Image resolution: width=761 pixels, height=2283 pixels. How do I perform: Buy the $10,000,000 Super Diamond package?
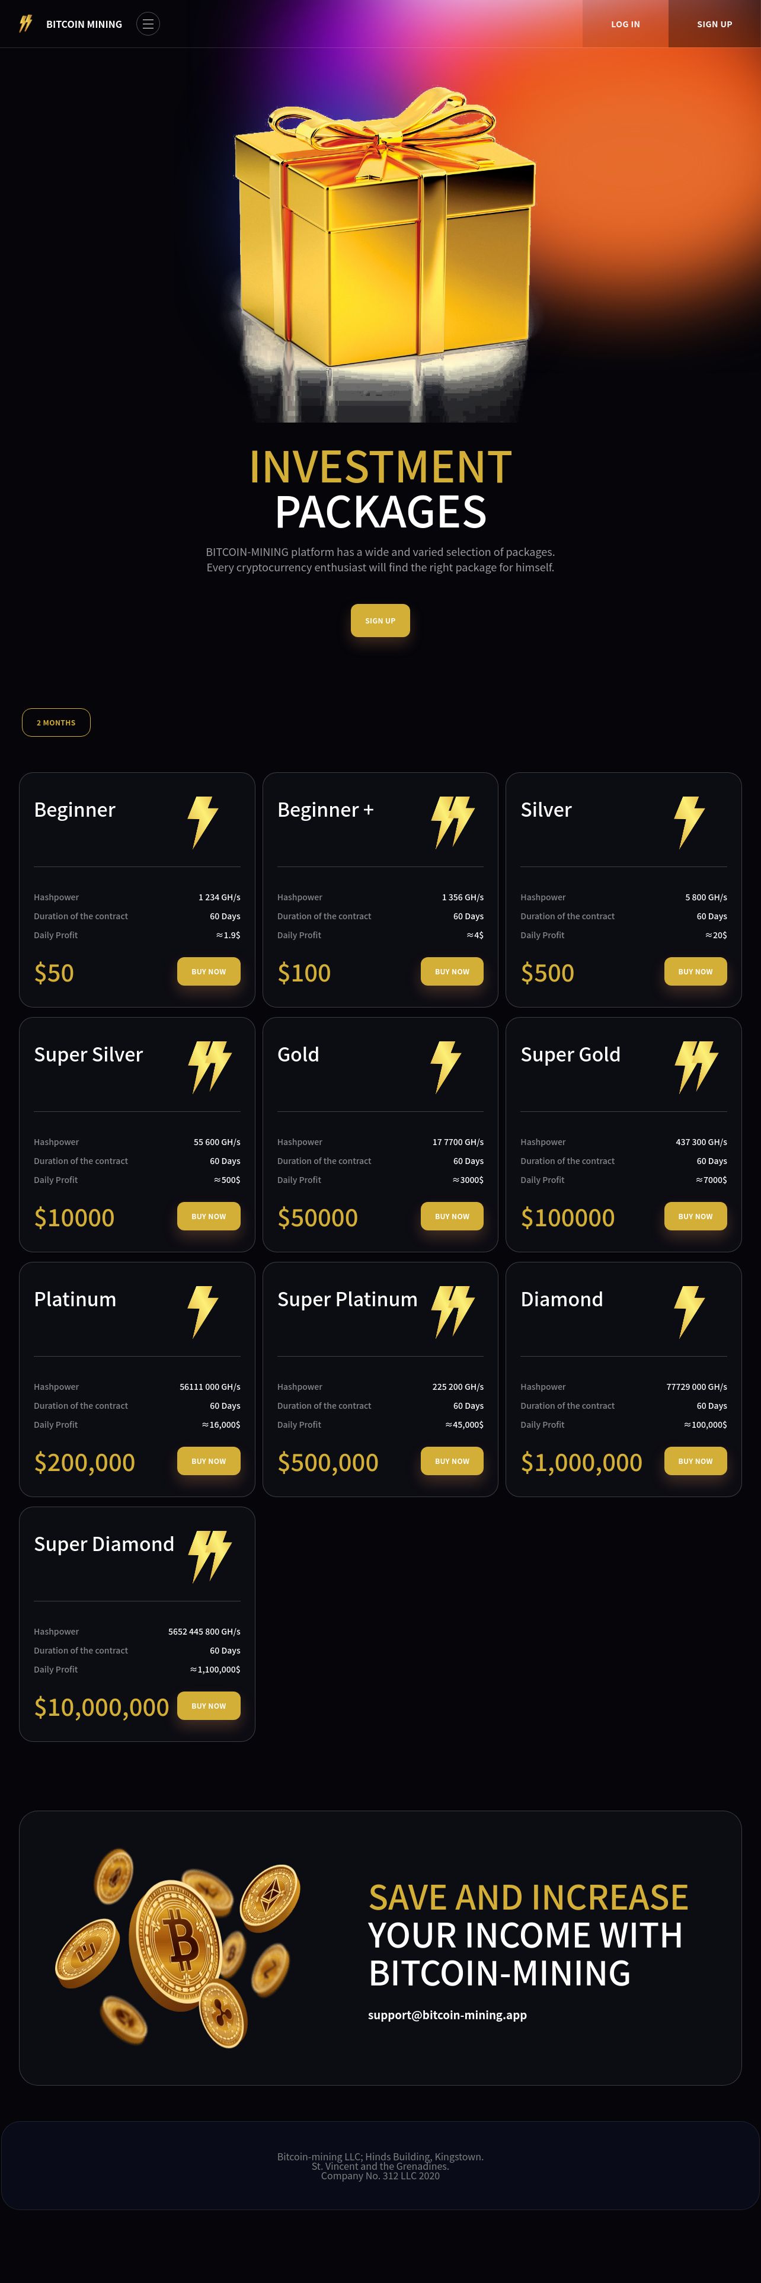tap(209, 1705)
